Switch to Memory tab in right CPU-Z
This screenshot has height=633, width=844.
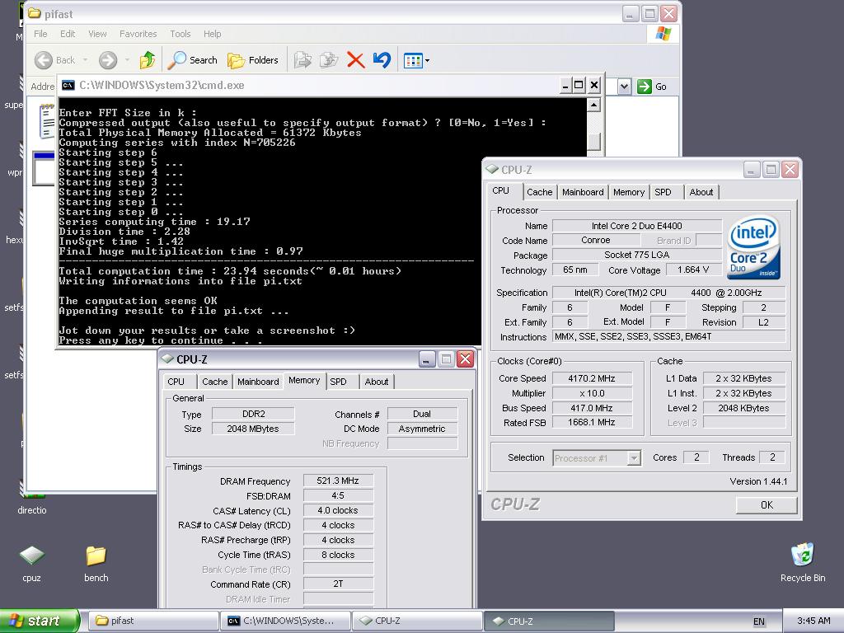click(x=629, y=192)
